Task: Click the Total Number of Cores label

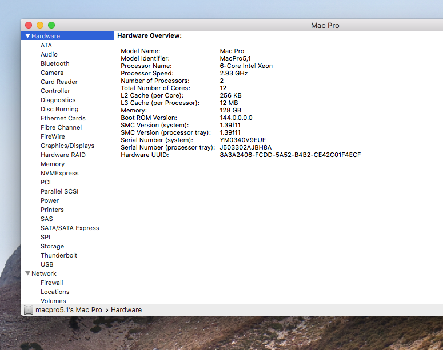Action: click(155, 88)
